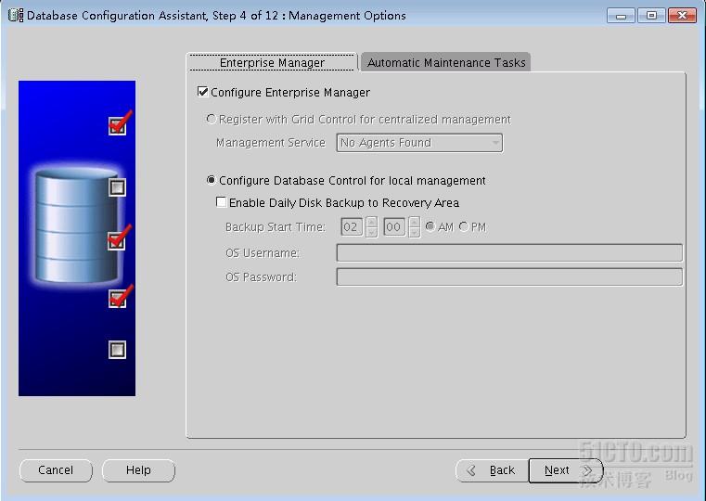706x501 pixels.
Task: Click the database cylinder image
Action: [x=77, y=225]
